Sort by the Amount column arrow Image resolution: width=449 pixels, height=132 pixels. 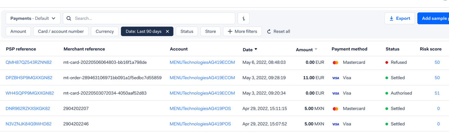316,49
